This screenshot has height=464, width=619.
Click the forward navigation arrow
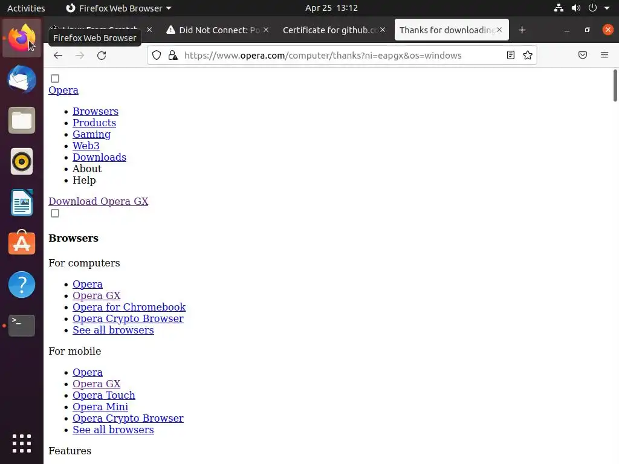click(x=80, y=55)
